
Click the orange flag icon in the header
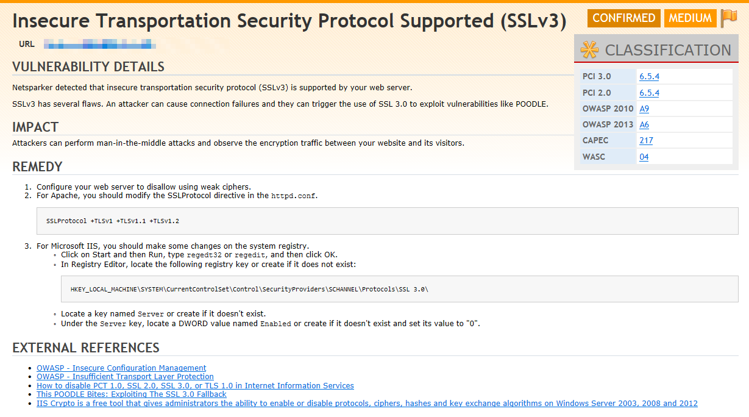729,18
